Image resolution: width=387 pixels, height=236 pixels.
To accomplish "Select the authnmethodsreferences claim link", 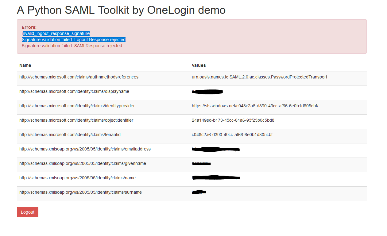I will click(x=79, y=77).
